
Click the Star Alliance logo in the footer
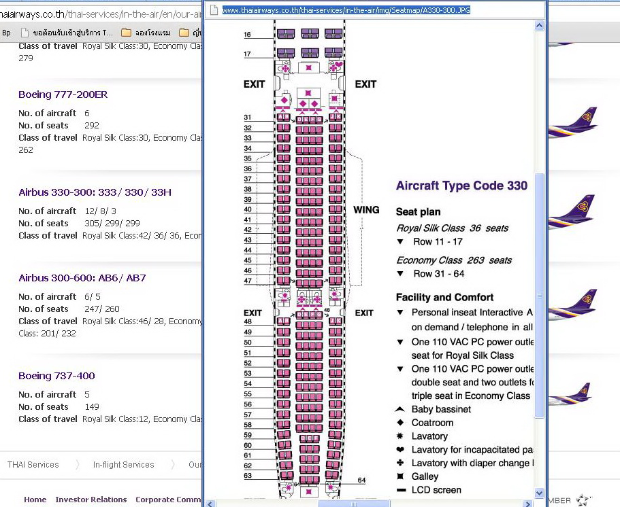(x=583, y=500)
